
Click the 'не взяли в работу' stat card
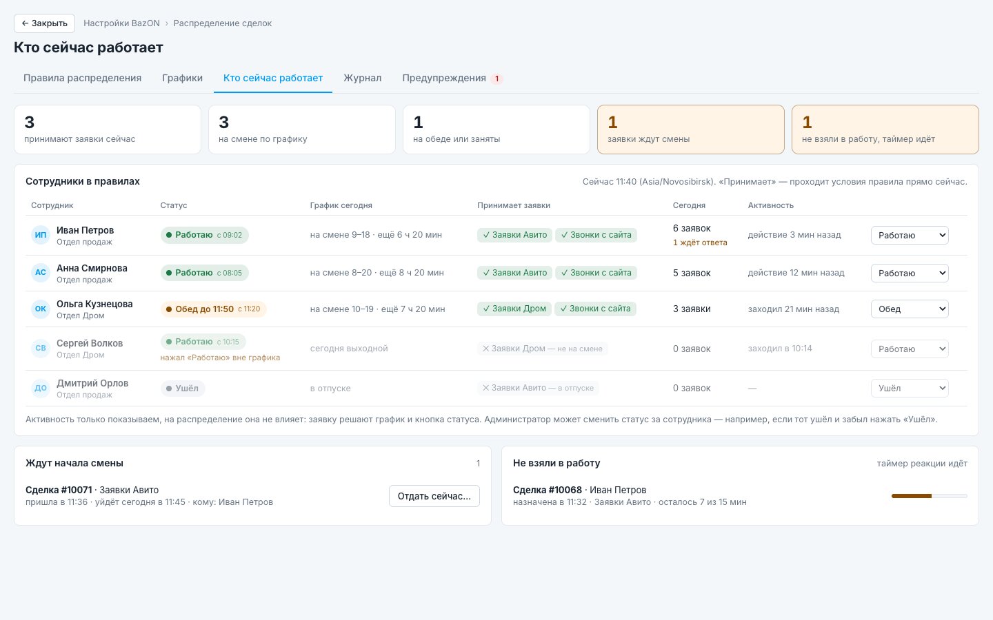pyautogui.click(x=885, y=130)
